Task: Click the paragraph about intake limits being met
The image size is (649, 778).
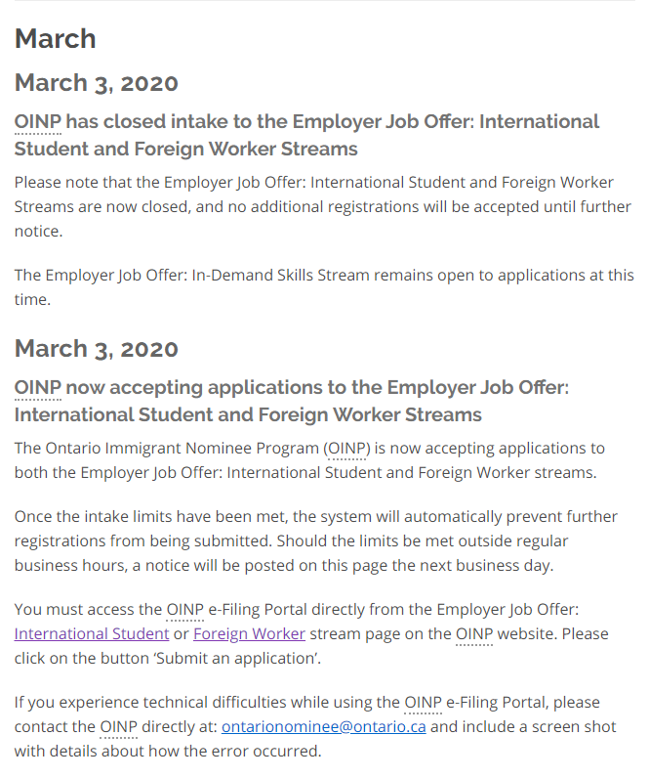Action: tap(315, 540)
